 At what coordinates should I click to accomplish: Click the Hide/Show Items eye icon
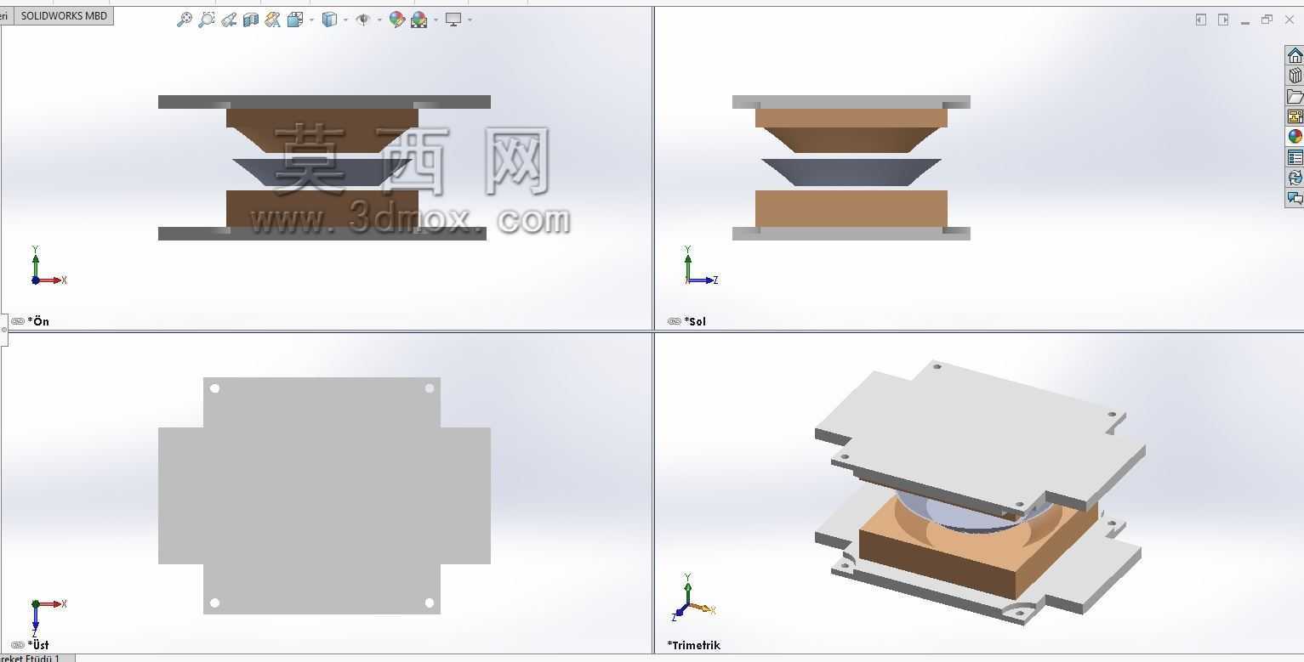(x=363, y=20)
